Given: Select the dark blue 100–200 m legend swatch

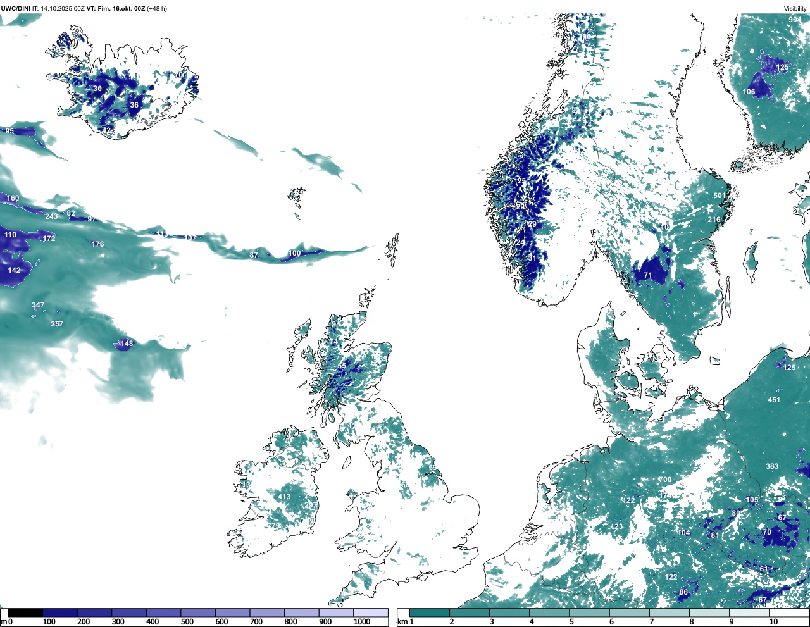Looking at the screenshot, I should click(x=60, y=613).
